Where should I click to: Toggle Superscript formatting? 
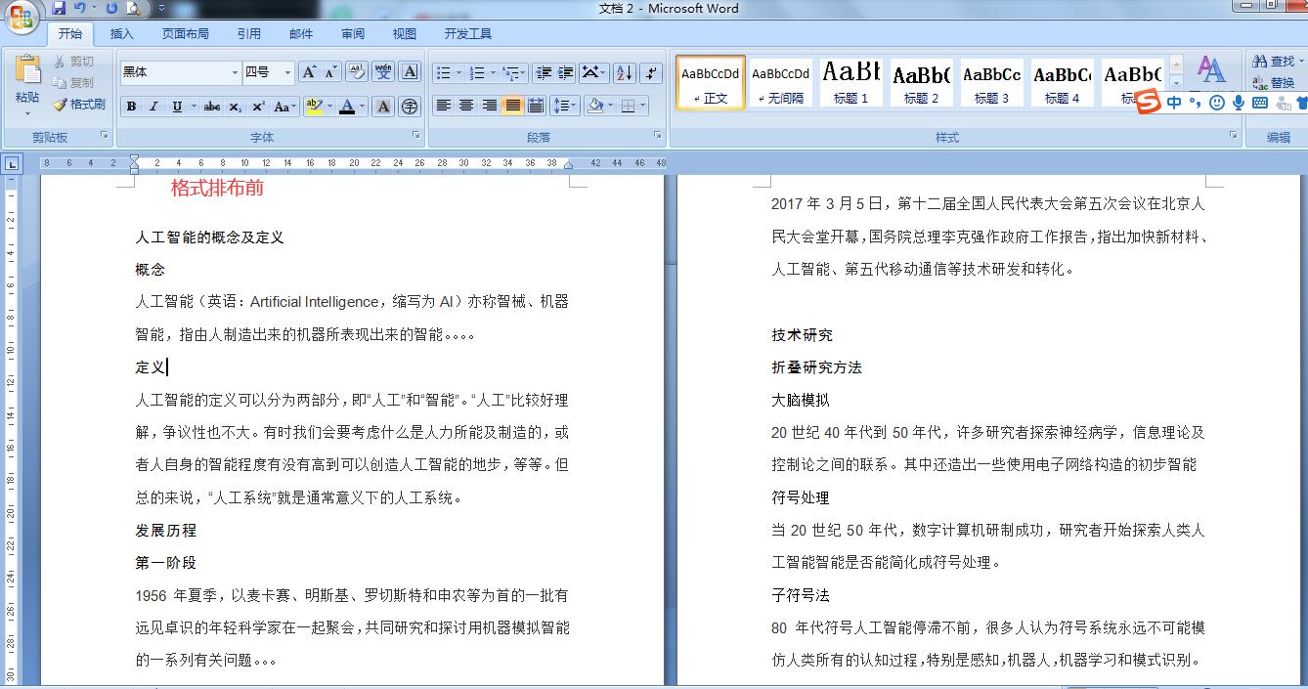click(x=258, y=106)
